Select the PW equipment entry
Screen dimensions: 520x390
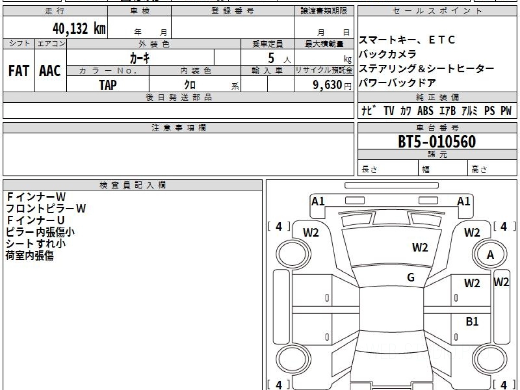[506, 111]
